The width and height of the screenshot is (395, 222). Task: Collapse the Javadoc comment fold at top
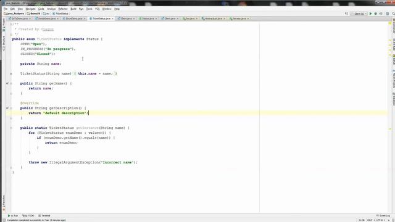pyautogui.click(x=11, y=24)
